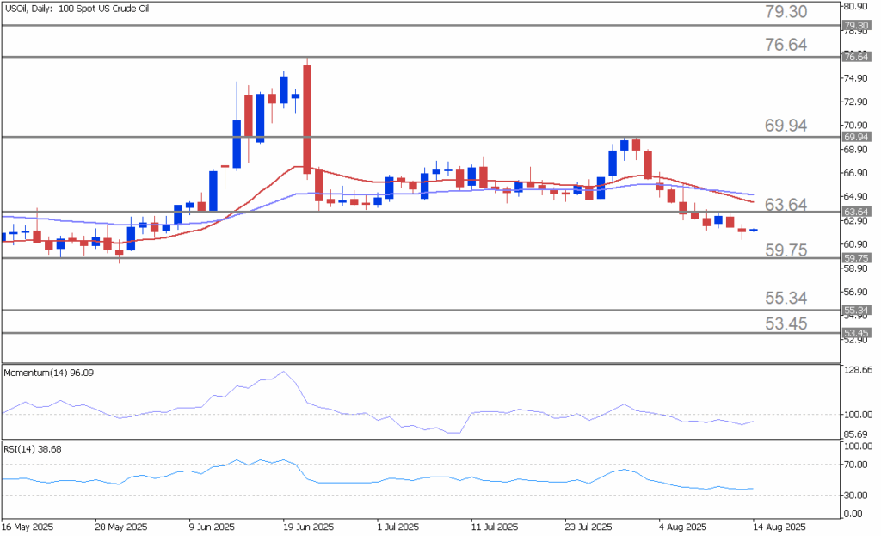
Task: Click 128.66 on the Momentum scale
Action: pyautogui.click(x=858, y=370)
